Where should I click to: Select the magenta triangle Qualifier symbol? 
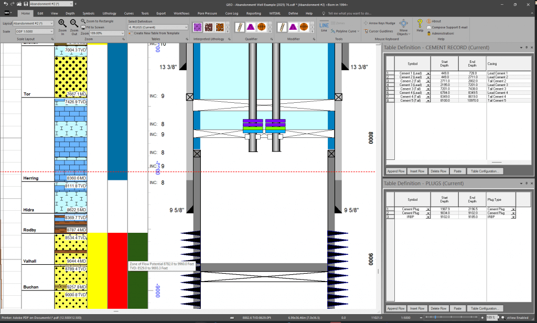pyautogui.click(x=251, y=27)
